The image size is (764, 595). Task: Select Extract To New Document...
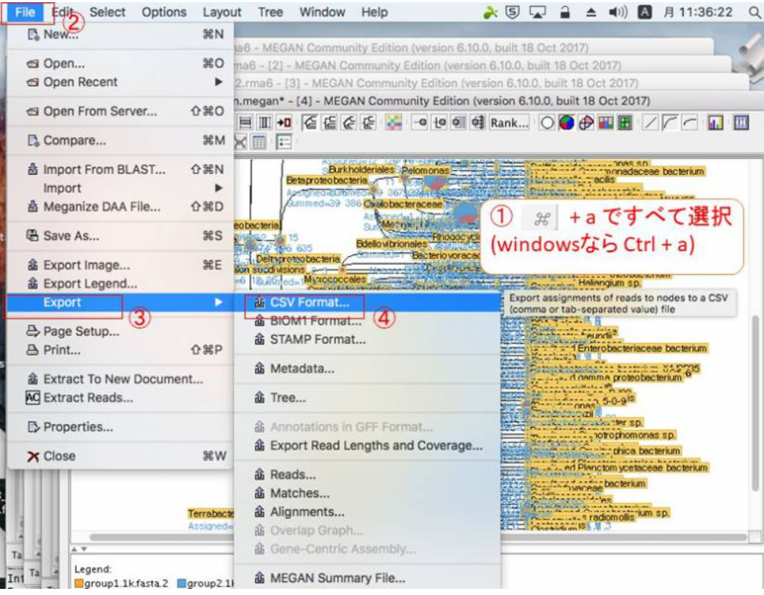click(x=121, y=379)
